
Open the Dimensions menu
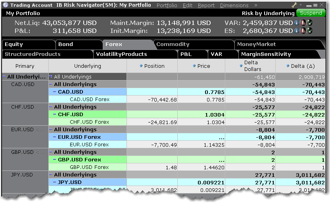[234, 5]
